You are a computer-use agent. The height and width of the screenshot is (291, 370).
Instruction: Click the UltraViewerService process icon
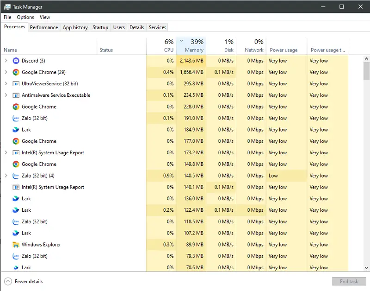click(x=16, y=84)
